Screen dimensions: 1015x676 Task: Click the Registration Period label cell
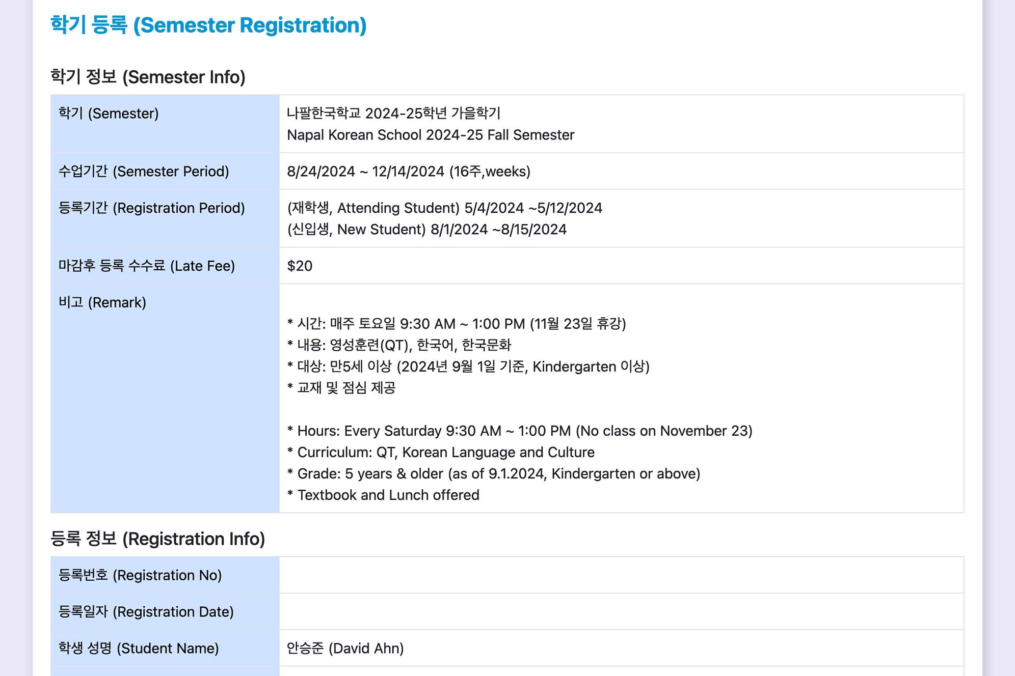pyautogui.click(x=165, y=218)
